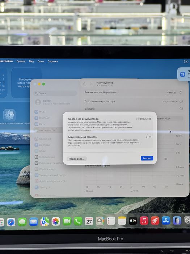Click the info icon beside Зарядка
This screenshot has width=190, height=254.
coord(181,108)
